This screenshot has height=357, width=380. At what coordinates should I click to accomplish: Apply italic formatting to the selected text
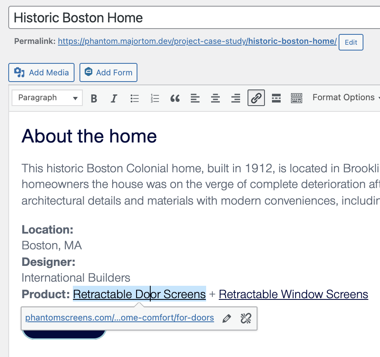[114, 98]
